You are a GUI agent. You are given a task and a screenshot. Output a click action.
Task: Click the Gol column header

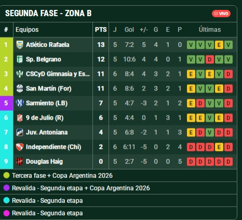pos(129,30)
